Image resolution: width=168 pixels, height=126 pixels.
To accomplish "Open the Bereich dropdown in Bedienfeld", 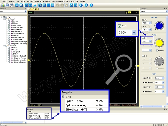I will click(x=167, y=11).
